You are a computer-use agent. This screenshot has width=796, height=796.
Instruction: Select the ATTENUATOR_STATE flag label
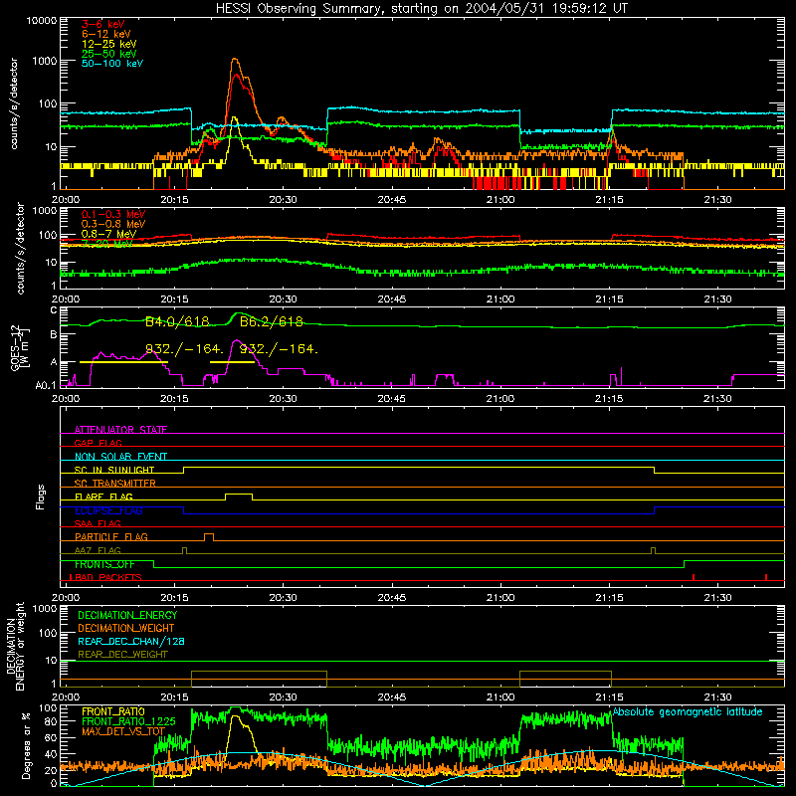[120, 430]
